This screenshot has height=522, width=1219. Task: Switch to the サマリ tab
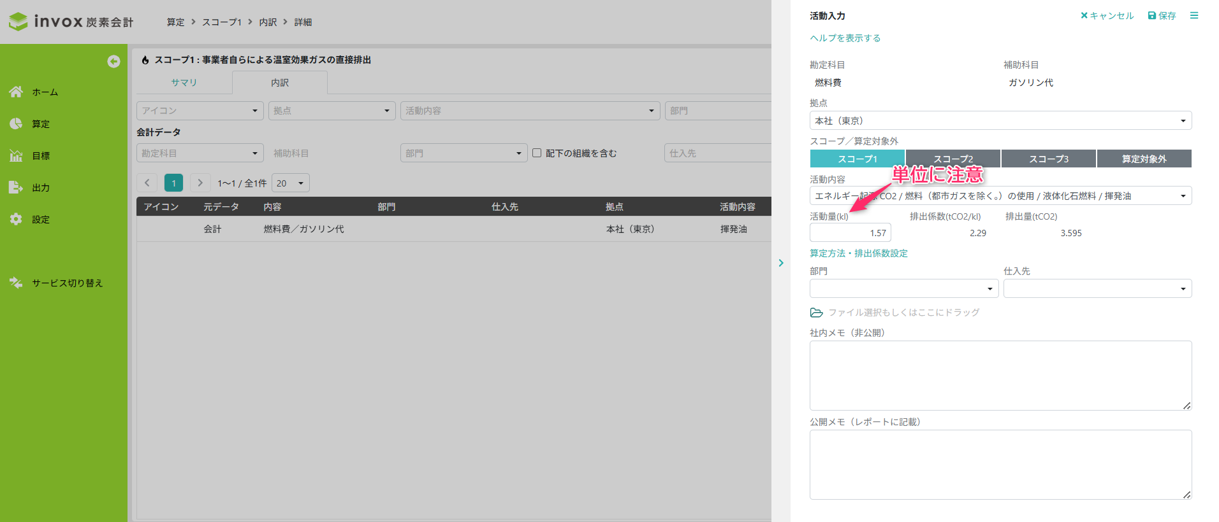[184, 83]
